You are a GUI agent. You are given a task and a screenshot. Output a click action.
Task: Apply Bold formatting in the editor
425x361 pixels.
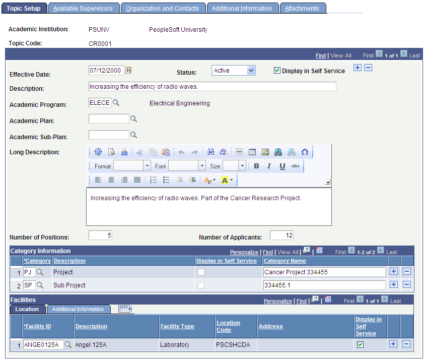tap(256, 165)
